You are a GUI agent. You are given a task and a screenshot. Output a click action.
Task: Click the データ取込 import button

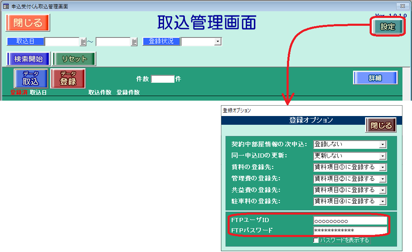point(31,79)
